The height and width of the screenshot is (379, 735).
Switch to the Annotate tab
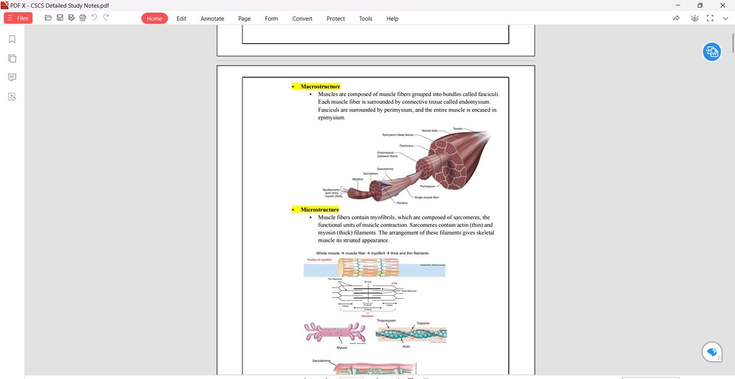tap(212, 19)
